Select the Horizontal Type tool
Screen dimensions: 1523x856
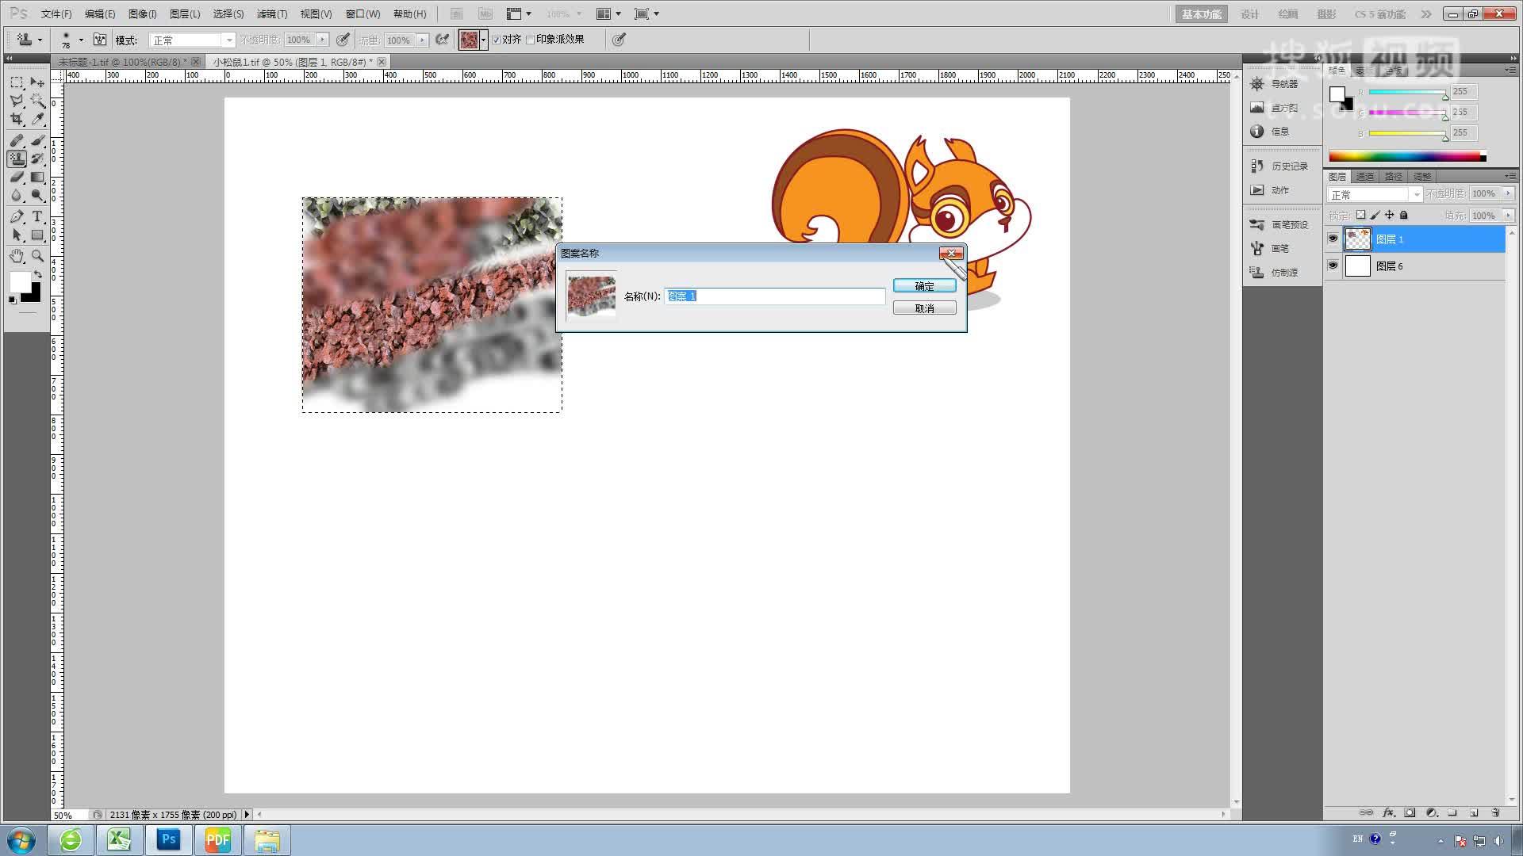37,216
